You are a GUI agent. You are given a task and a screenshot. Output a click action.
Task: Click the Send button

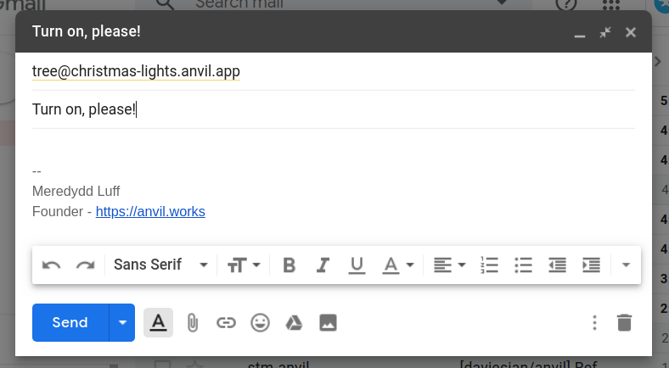pos(70,322)
